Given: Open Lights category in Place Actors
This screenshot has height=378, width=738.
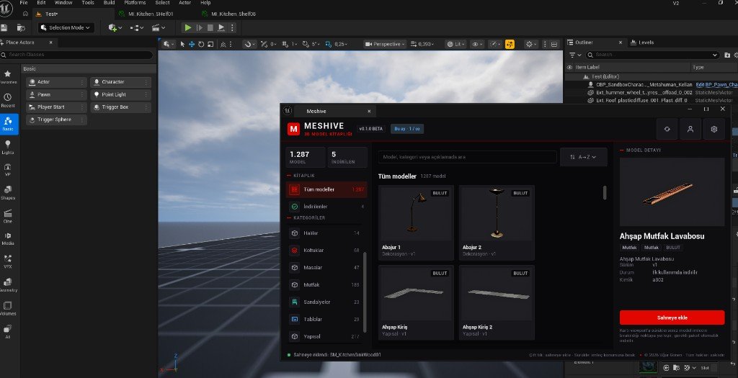Looking at the screenshot, I should (8, 147).
